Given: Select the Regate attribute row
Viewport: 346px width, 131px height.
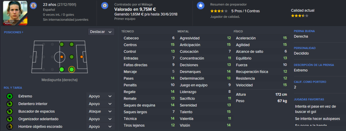Looking at the screenshot, I should click(149, 92).
